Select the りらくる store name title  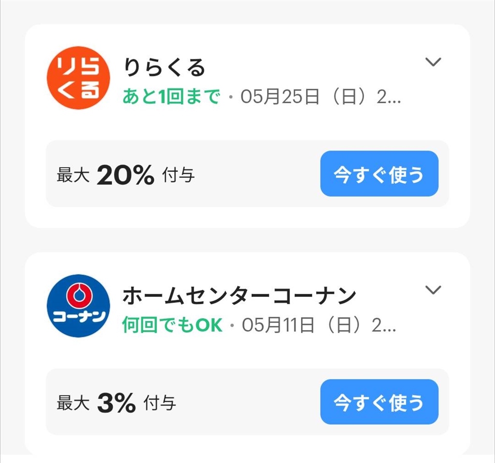pyautogui.click(x=164, y=68)
